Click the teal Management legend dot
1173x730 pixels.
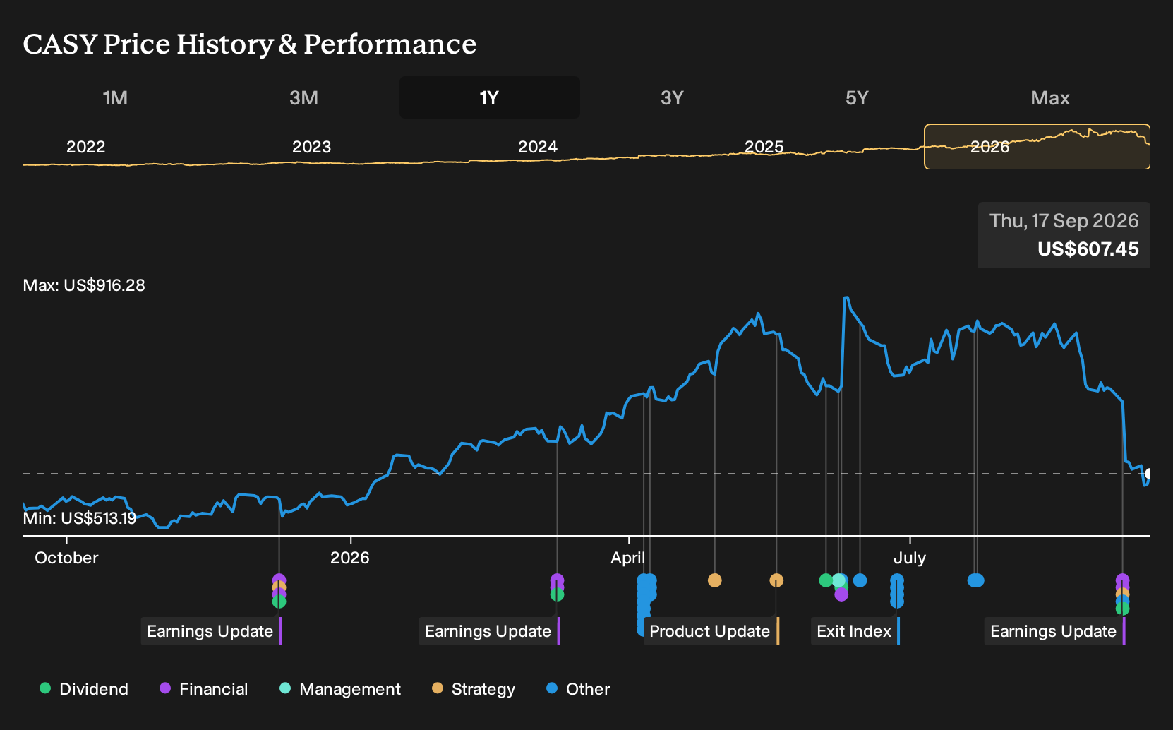click(x=285, y=688)
